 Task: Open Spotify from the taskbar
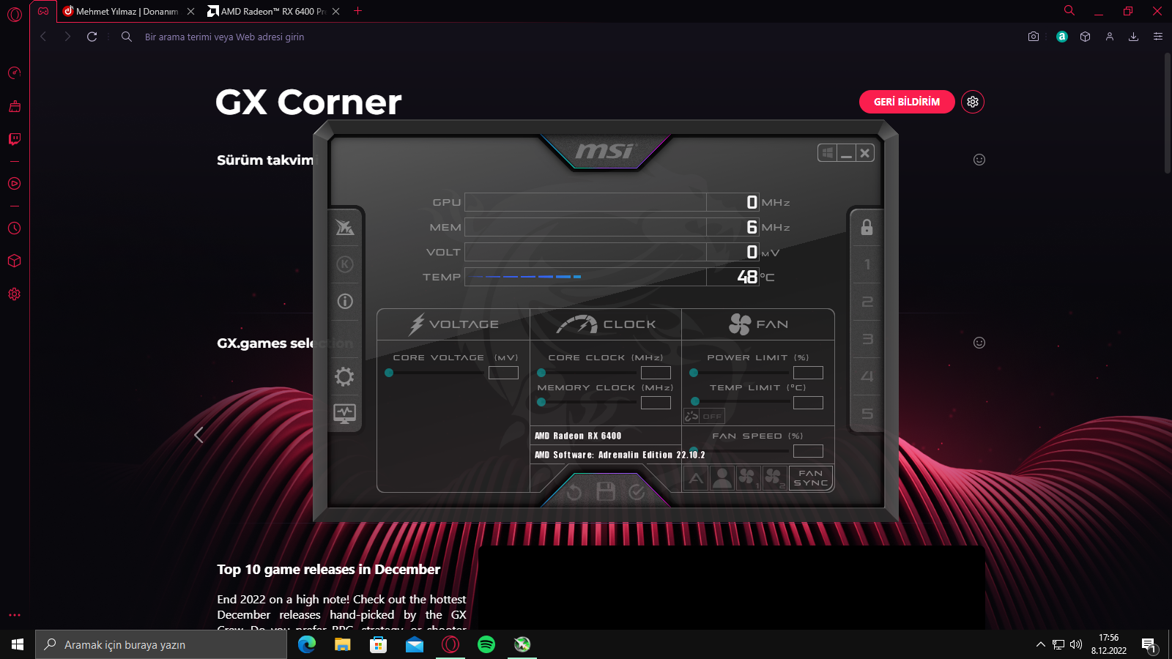coord(486,644)
